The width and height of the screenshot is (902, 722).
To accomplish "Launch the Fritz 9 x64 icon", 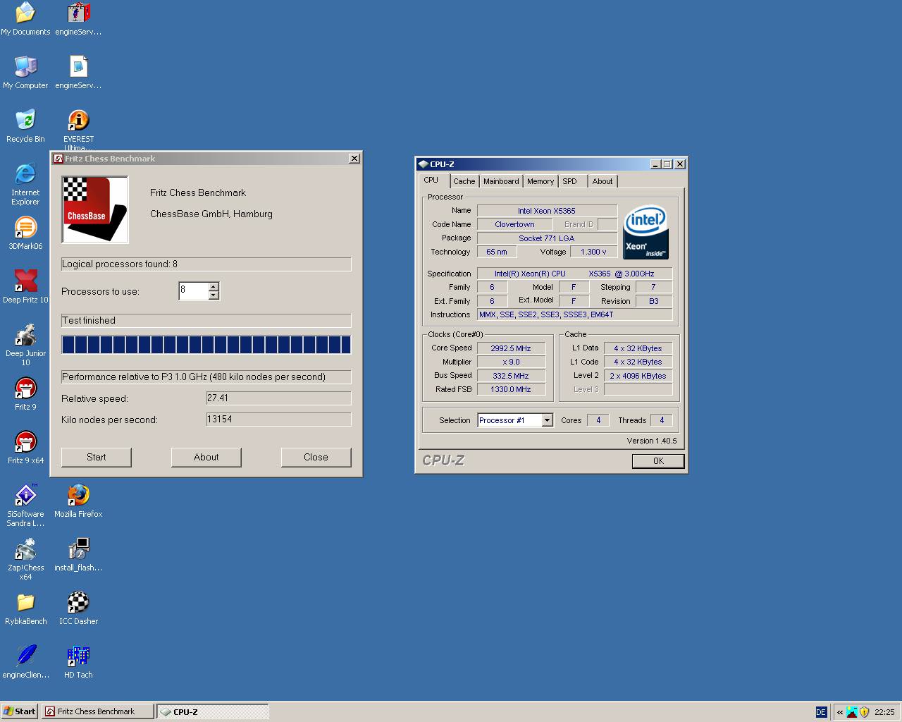I will click(25, 448).
